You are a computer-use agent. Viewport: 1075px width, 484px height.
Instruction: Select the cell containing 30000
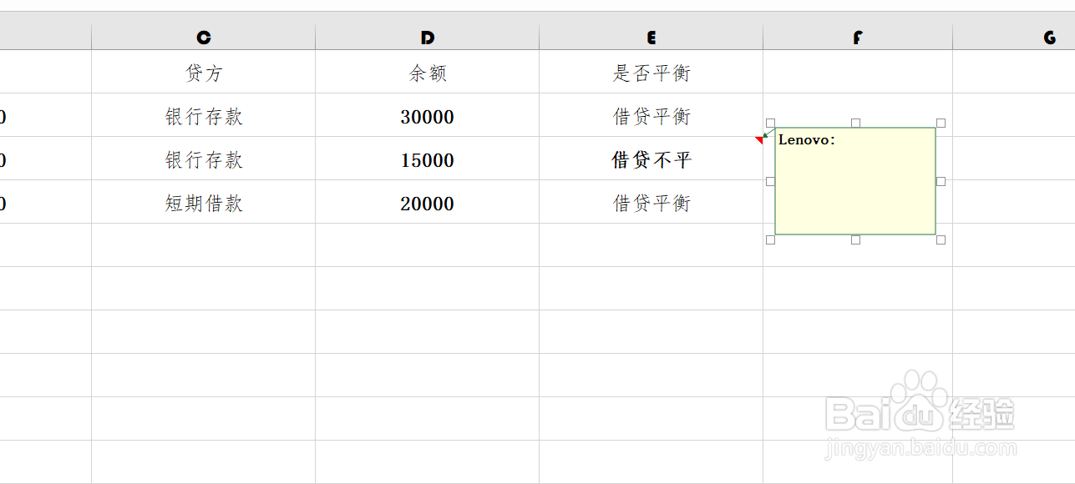428,116
